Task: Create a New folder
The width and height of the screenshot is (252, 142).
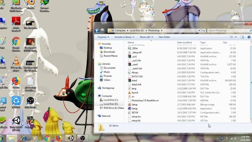Action: [164, 37]
